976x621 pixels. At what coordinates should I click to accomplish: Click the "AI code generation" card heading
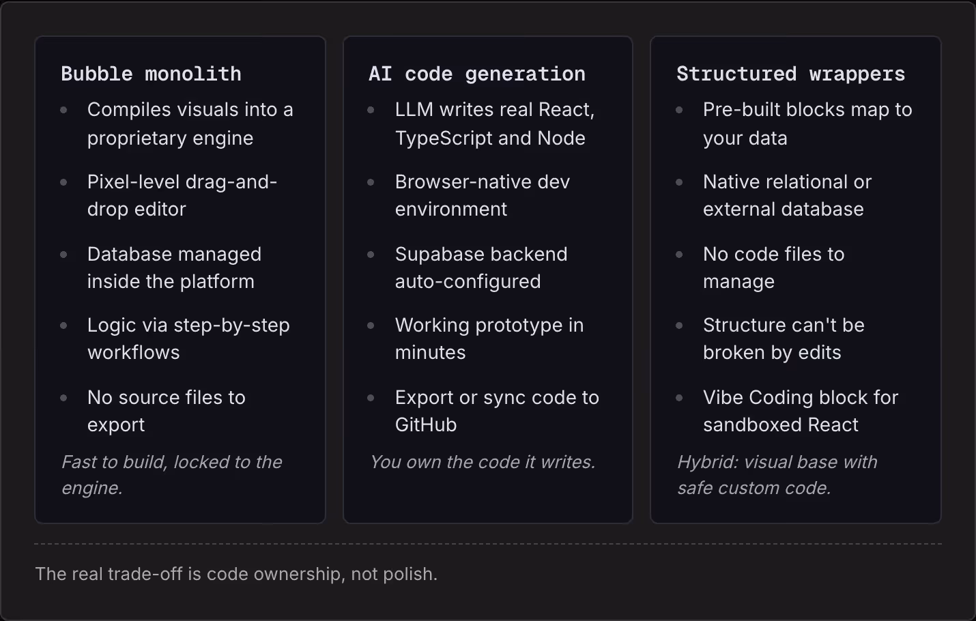(x=477, y=74)
